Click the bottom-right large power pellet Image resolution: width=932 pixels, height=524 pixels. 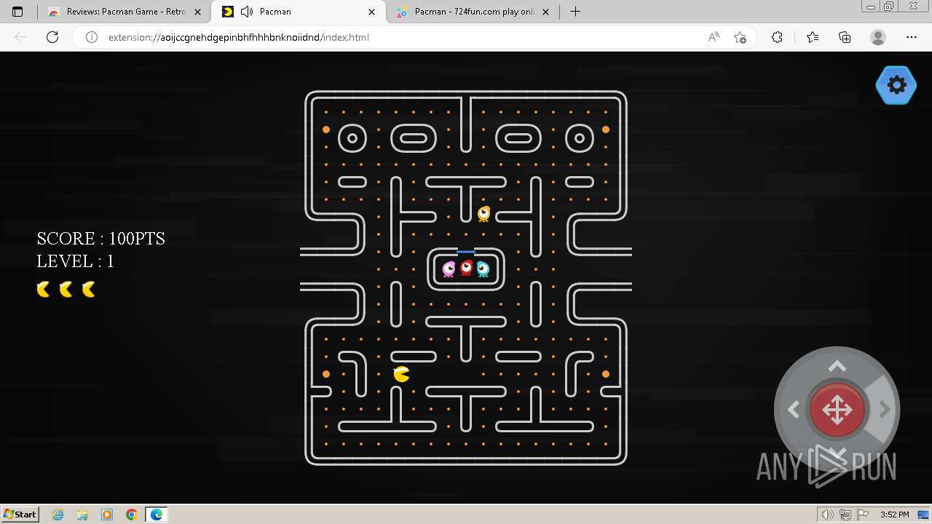[606, 374]
